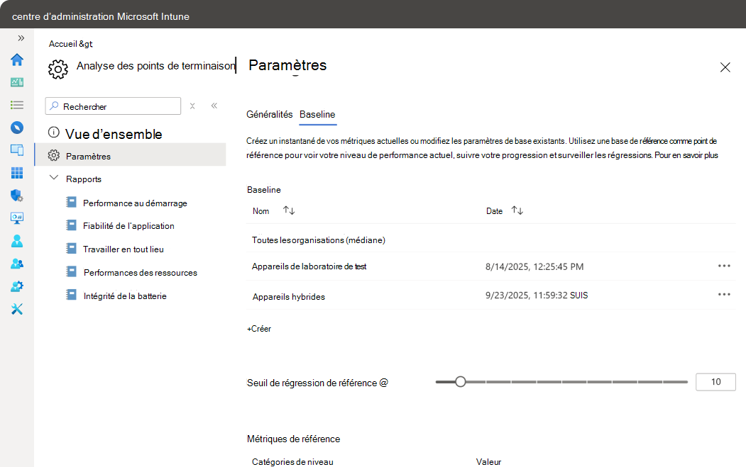
Task: Select the Appareils de laboratoire de test baseline
Action: 309,266
